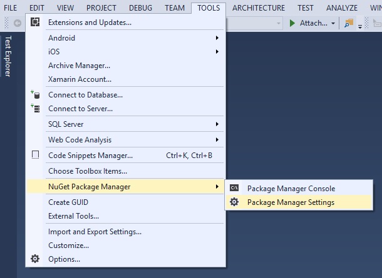
Task: Choose Xamarin Account menu entry
Action: [x=80, y=79]
